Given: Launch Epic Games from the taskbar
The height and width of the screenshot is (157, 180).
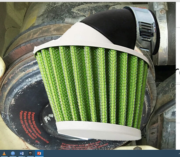Looking at the screenshot, I should [x=30, y=153].
